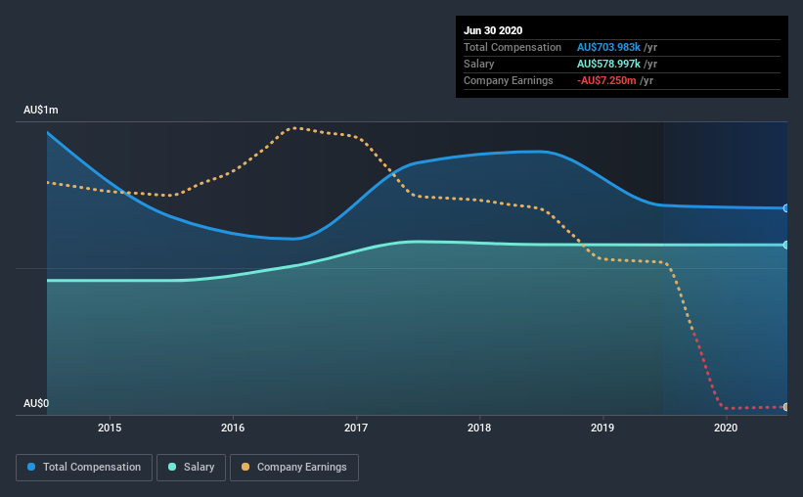Click the 2018 x-axis label

(479, 428)
